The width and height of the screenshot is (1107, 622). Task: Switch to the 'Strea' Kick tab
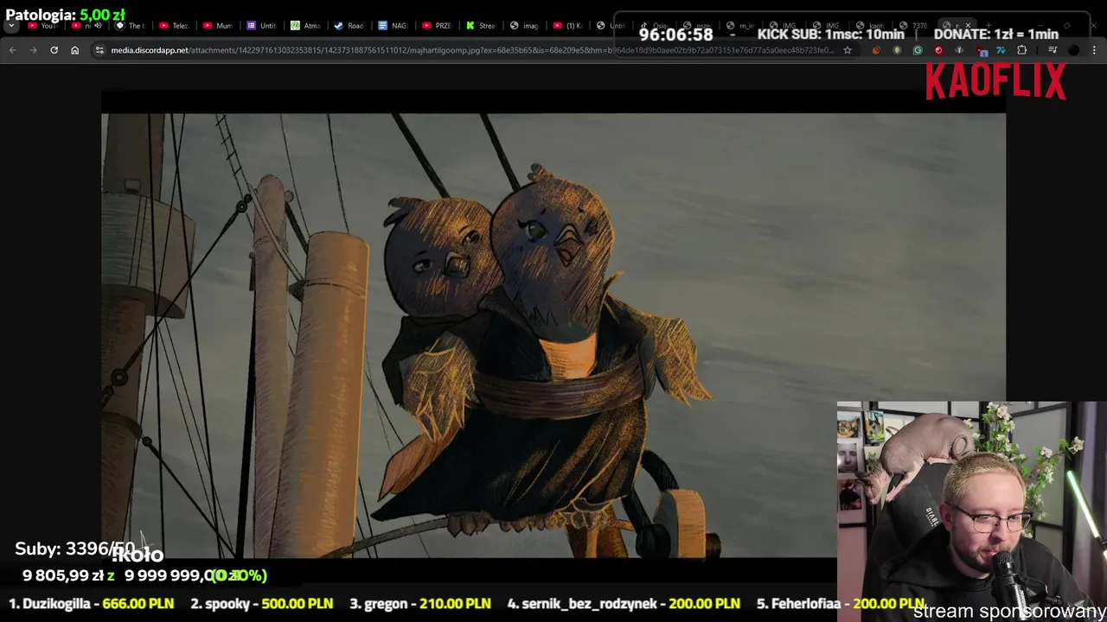click(483, 26)
